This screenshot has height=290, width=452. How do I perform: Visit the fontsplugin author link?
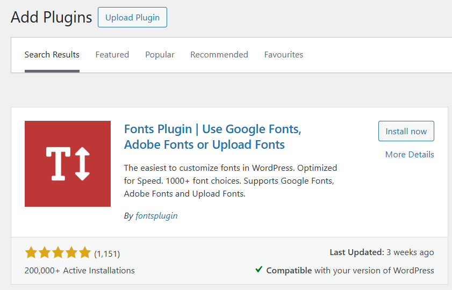coord(156,216)
